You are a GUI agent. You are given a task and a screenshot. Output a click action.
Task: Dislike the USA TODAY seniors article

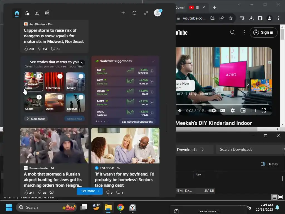click(x=108, y=192)
